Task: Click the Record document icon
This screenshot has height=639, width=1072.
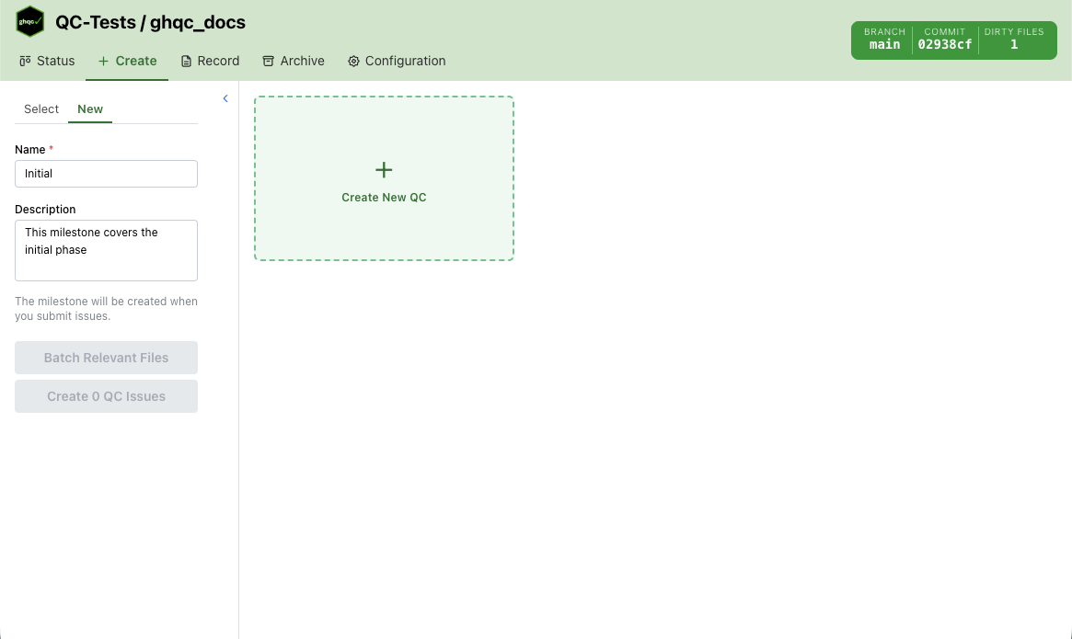Action: pos(187,62)
